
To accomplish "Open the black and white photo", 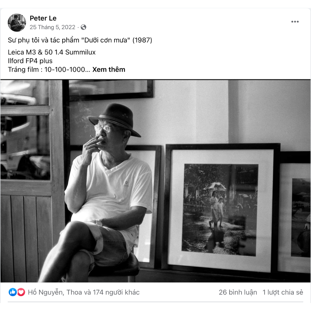I will click(x=155, y=181).
